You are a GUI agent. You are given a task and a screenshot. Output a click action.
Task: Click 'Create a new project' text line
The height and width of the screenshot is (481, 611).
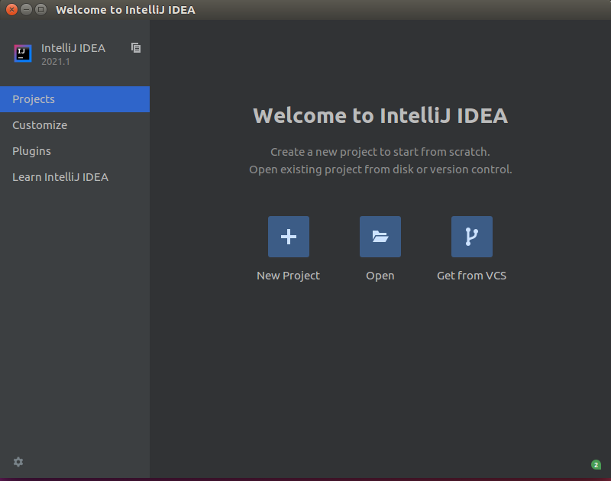[380, 152]
